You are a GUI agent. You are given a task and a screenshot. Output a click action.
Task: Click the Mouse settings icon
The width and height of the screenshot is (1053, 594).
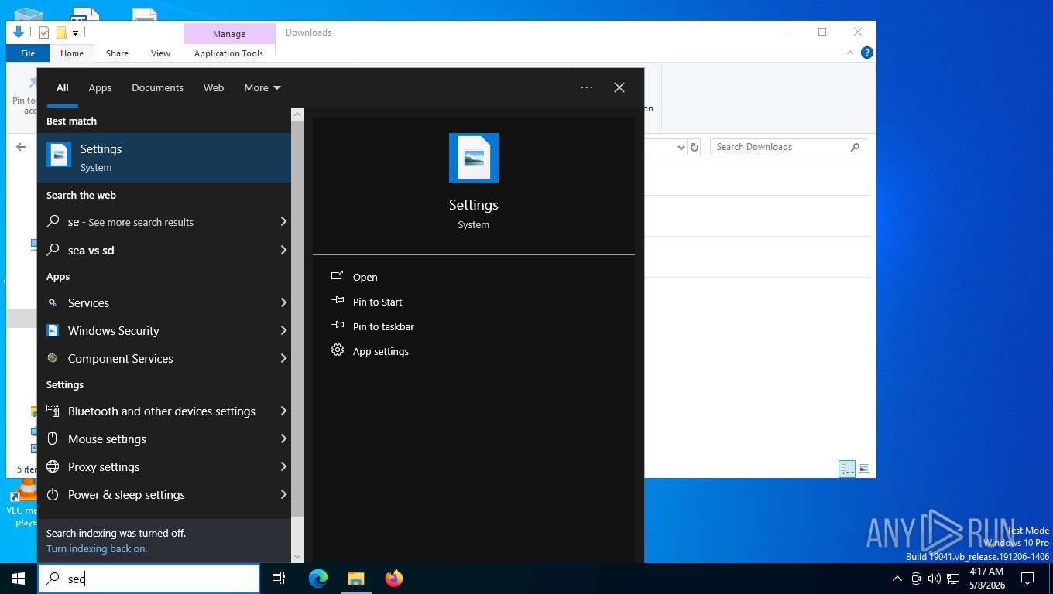(x=53, y=439)
